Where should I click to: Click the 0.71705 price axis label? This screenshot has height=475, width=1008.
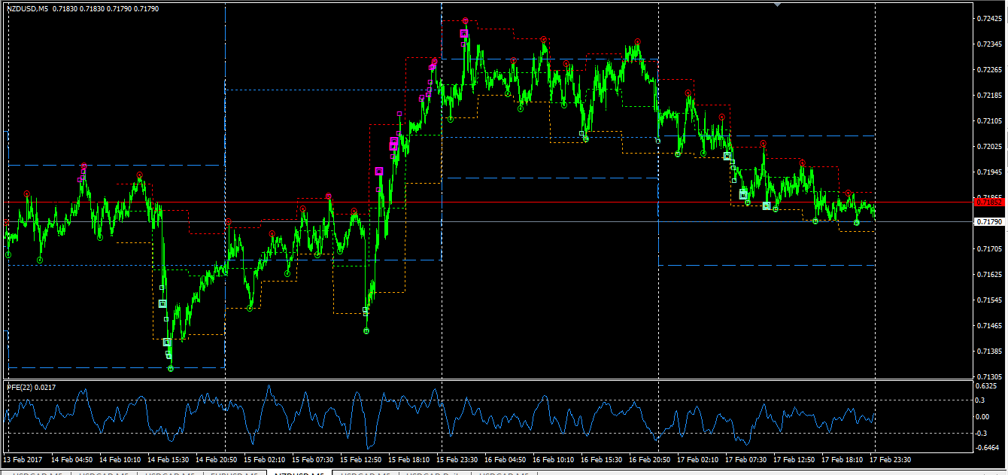tap(988, 248)
